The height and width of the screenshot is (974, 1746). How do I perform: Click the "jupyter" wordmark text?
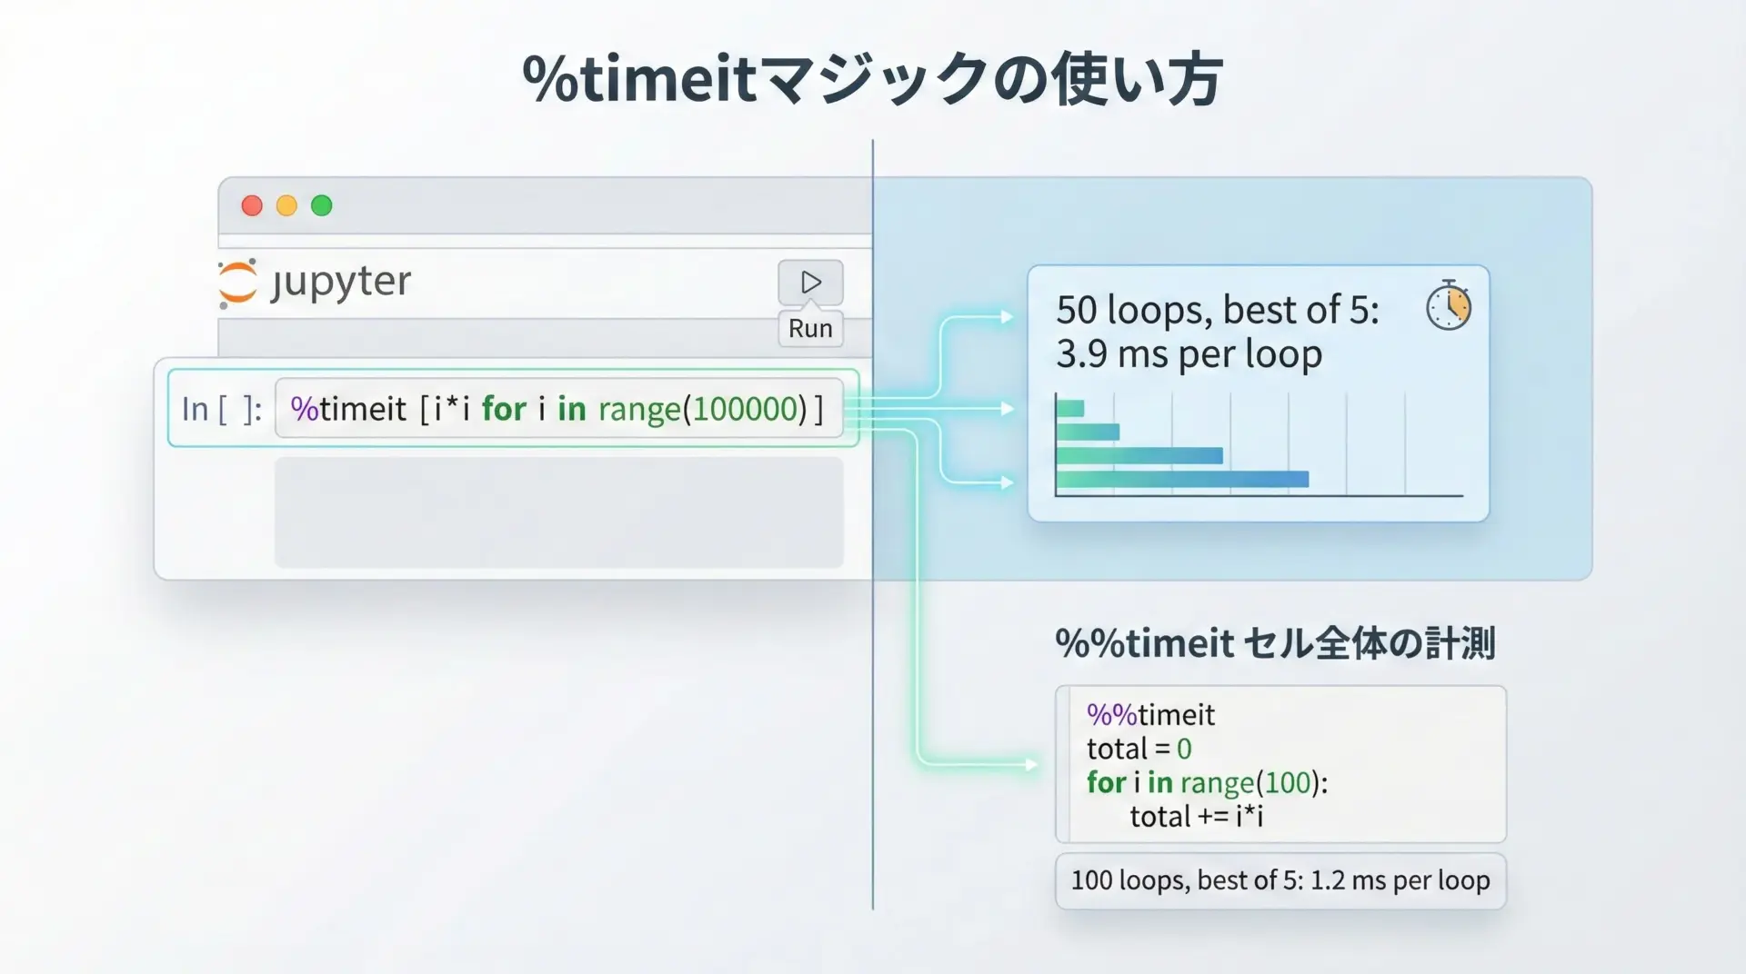(341, 282)
